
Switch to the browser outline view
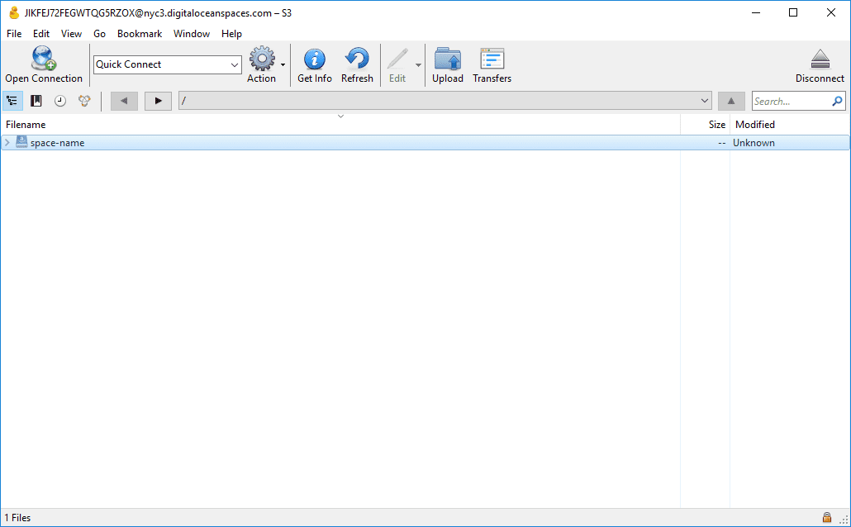pos(12,101)
